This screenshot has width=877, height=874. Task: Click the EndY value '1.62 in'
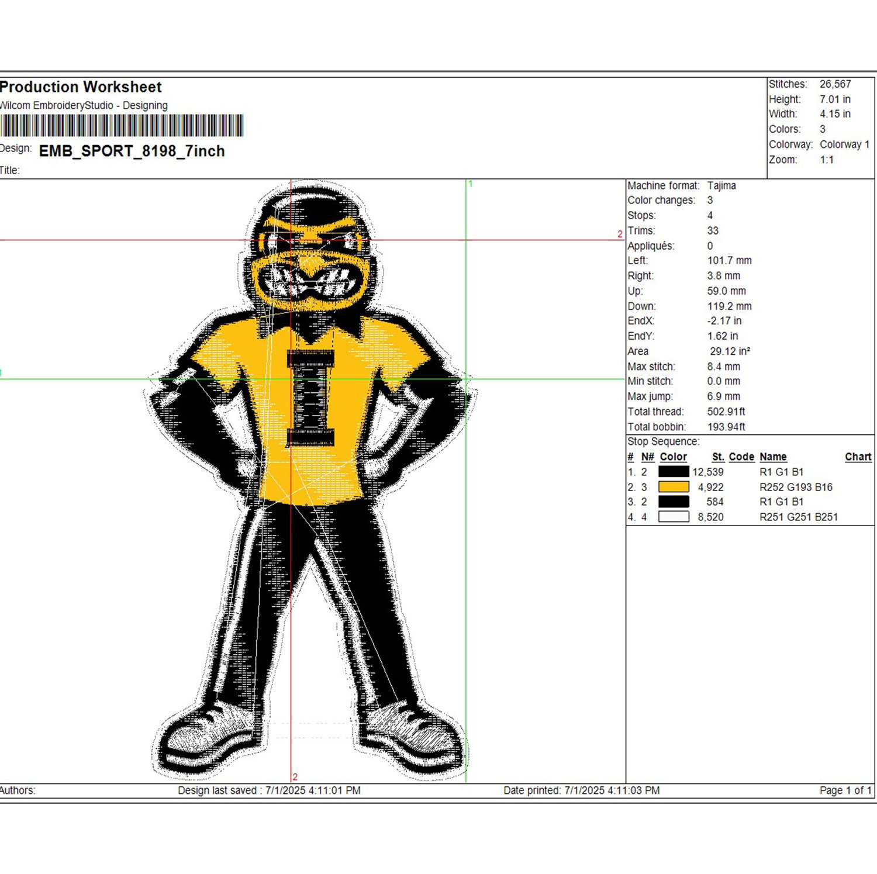click(x=723, y=336)
